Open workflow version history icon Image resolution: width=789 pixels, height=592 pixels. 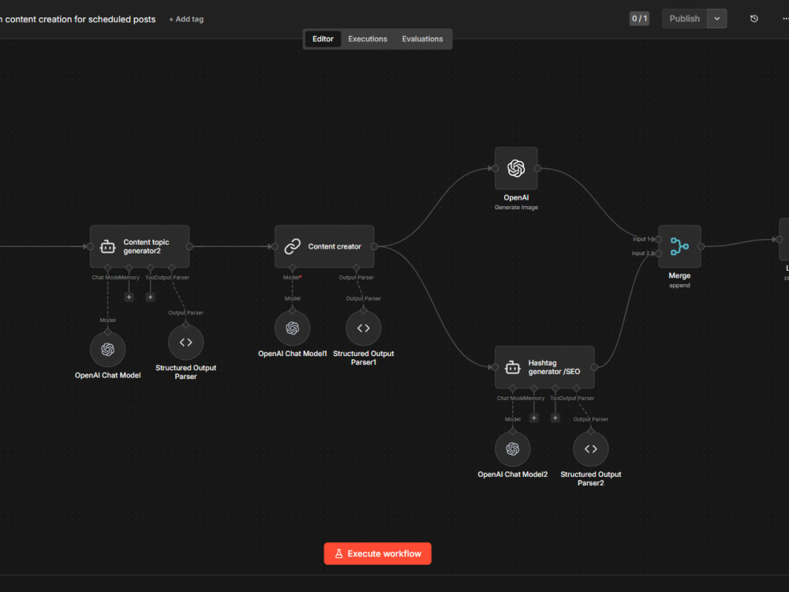(x=753, y=19)
